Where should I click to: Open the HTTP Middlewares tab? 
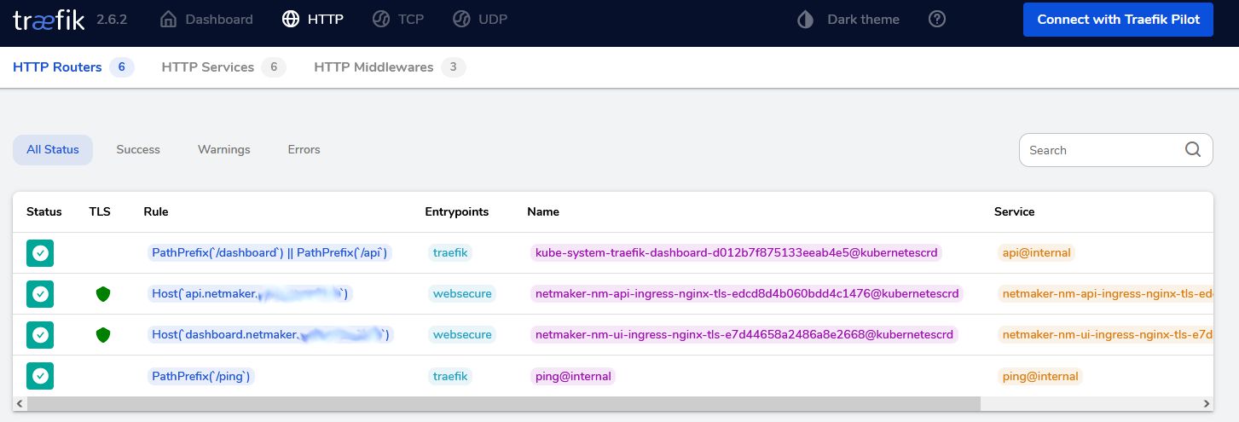click(x=390, y=66)
